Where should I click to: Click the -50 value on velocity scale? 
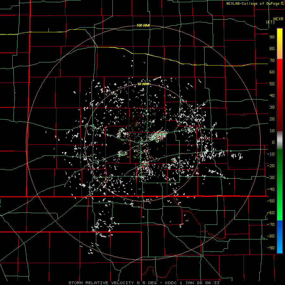tap(271, 201)
